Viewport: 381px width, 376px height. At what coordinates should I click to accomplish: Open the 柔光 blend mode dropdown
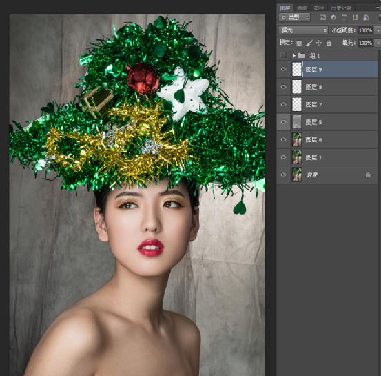coord(303,30)
